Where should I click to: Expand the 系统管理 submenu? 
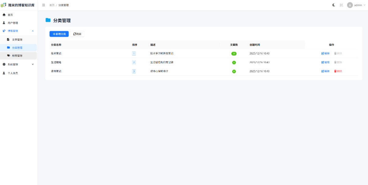tap(33, 65)
